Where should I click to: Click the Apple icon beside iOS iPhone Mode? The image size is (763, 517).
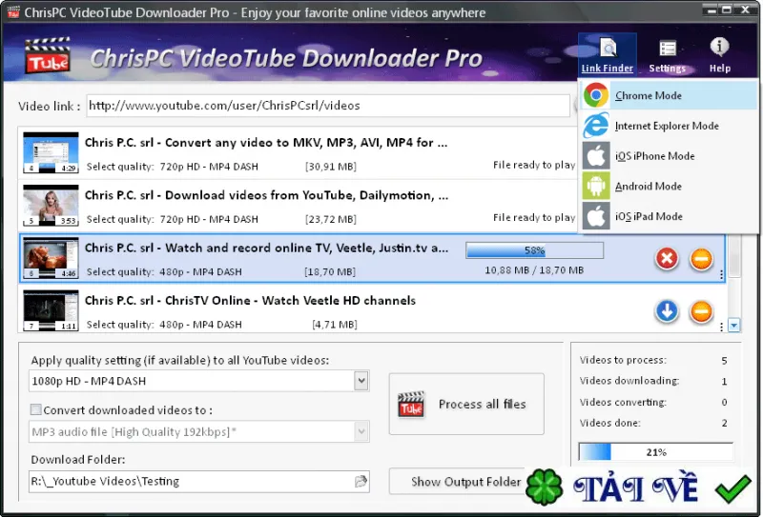(x=595, y=155)
